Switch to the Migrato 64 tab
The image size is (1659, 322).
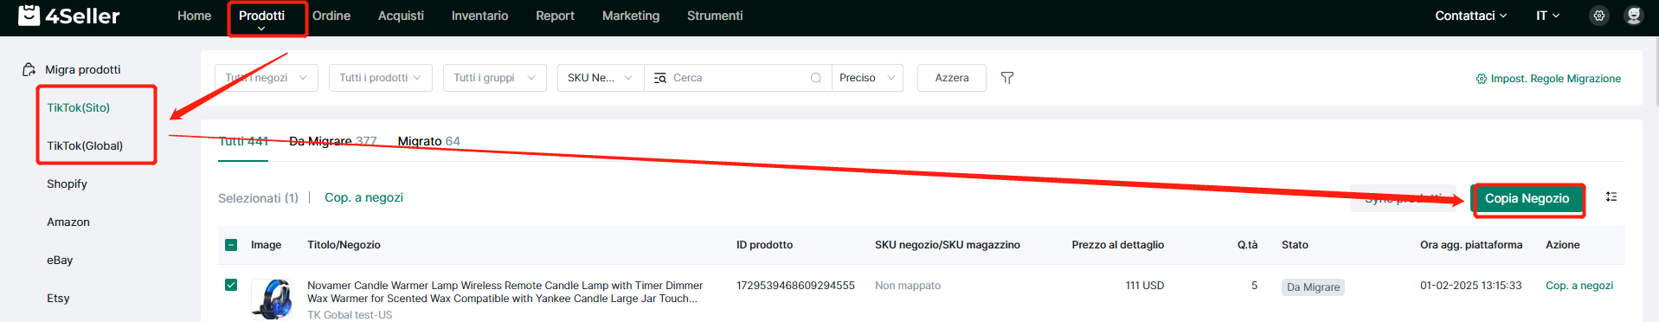428,141
